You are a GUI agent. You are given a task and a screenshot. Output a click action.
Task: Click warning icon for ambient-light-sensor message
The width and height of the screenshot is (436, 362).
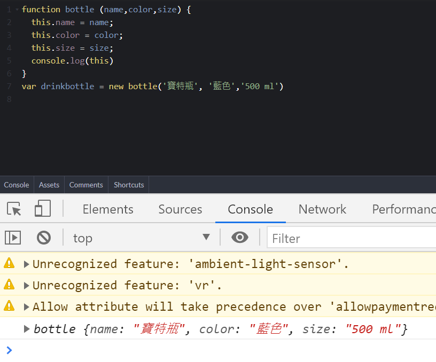tap(9, 263)
